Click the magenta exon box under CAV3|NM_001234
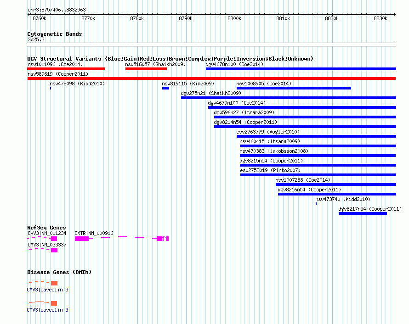 click(54, 239)
